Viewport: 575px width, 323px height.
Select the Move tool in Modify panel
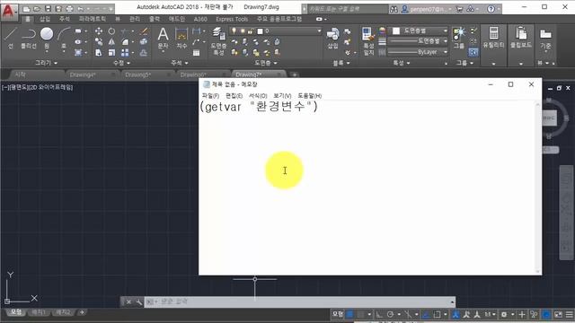(99, 31)
